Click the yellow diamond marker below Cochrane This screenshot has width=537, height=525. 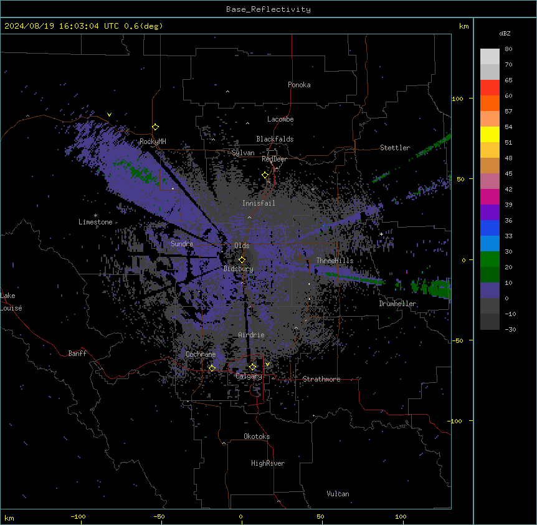pos(212,368)
